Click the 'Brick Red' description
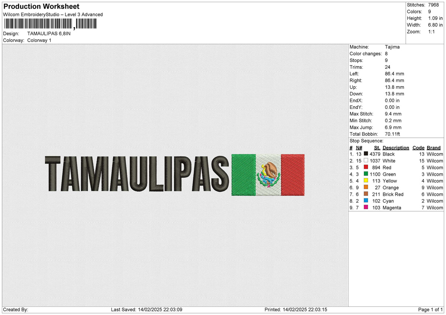Screen dimensions: 446x315 [x=393, y=194]
